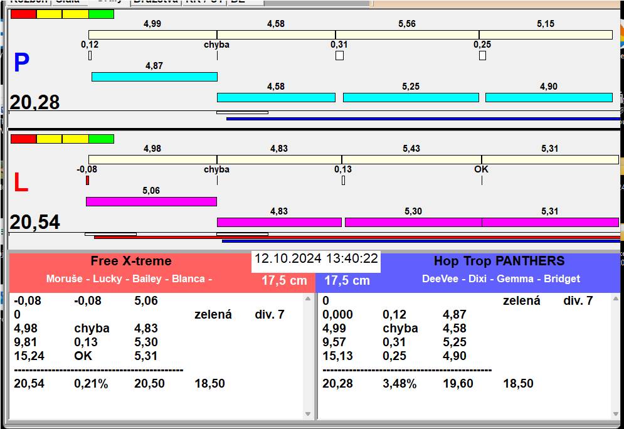Click the blue P lane letter
The width and height of the screenshot is (624, 429).
tap(21, 63)
